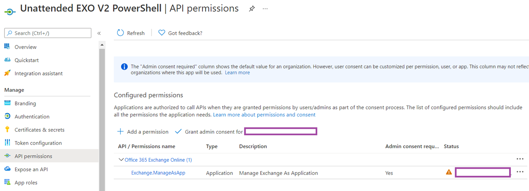Open Certificates & secrets
This screenshot has width=529, height=191.
click(39, 130)
